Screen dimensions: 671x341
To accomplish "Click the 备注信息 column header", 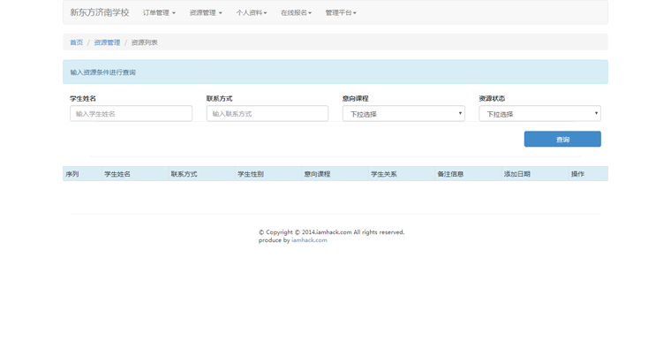I will [450, 174].
